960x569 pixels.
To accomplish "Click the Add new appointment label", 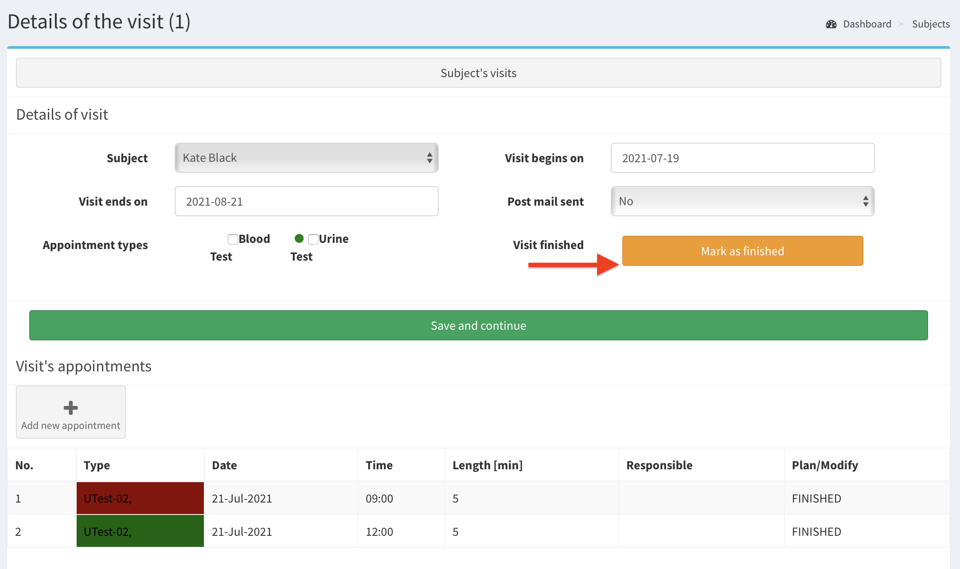I will pos(71,425).
